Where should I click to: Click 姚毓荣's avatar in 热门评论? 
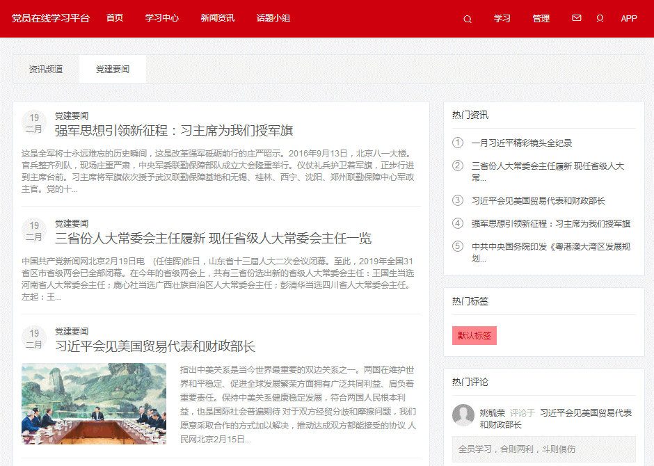click(463, 415)
